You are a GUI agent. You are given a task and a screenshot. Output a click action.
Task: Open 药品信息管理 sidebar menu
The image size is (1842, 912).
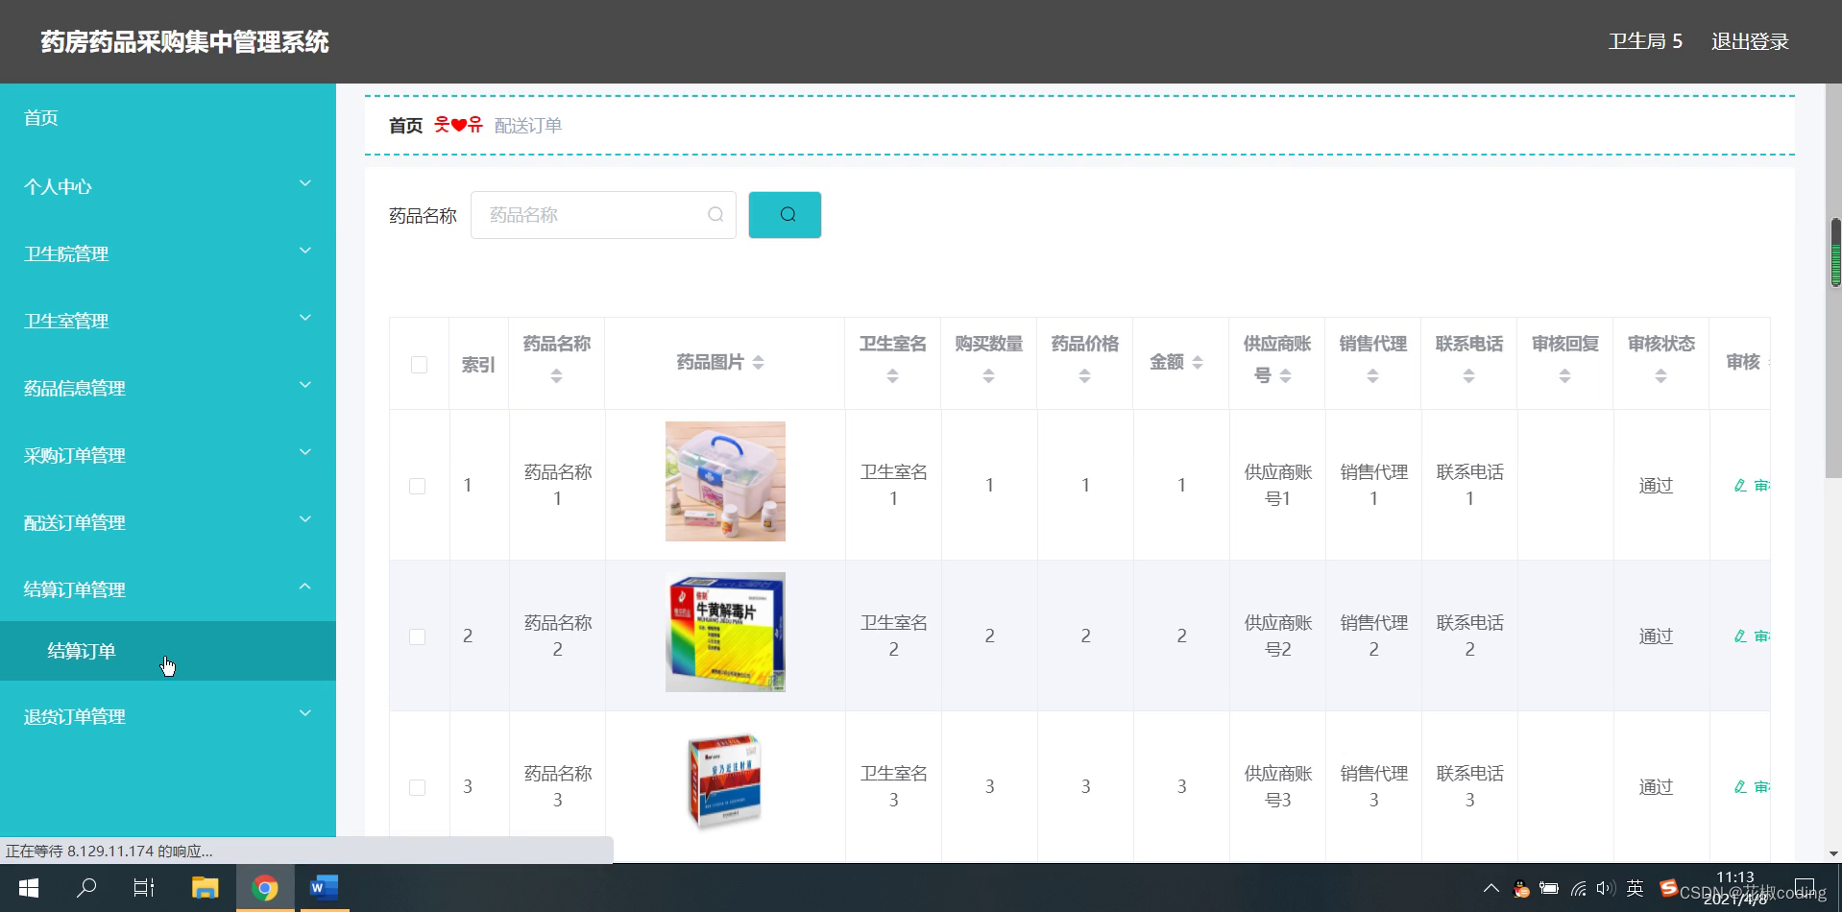(x=168, y=388)
